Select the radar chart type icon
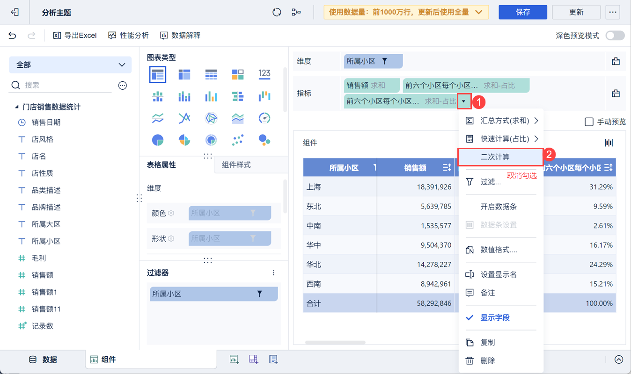 coord(211,118)
